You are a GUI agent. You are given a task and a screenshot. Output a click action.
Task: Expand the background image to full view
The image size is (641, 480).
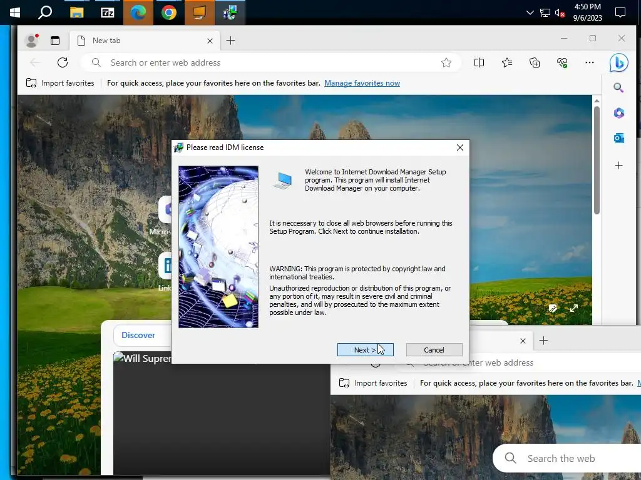pos(574,308)
